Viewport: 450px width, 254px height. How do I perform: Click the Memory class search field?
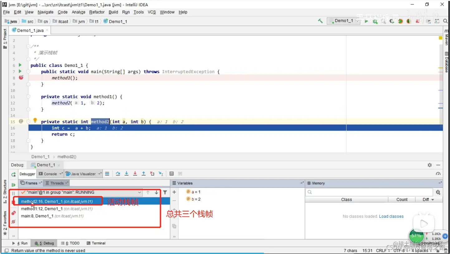(x=370, y=192)
